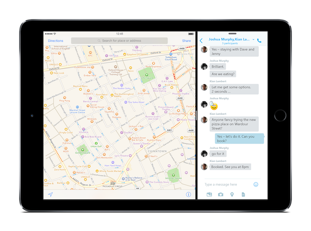This screenshot has width=311, height=231.
Task: Open the Joshua Murphy, Kian La... conversation title
Action: (x=229, y=39)
